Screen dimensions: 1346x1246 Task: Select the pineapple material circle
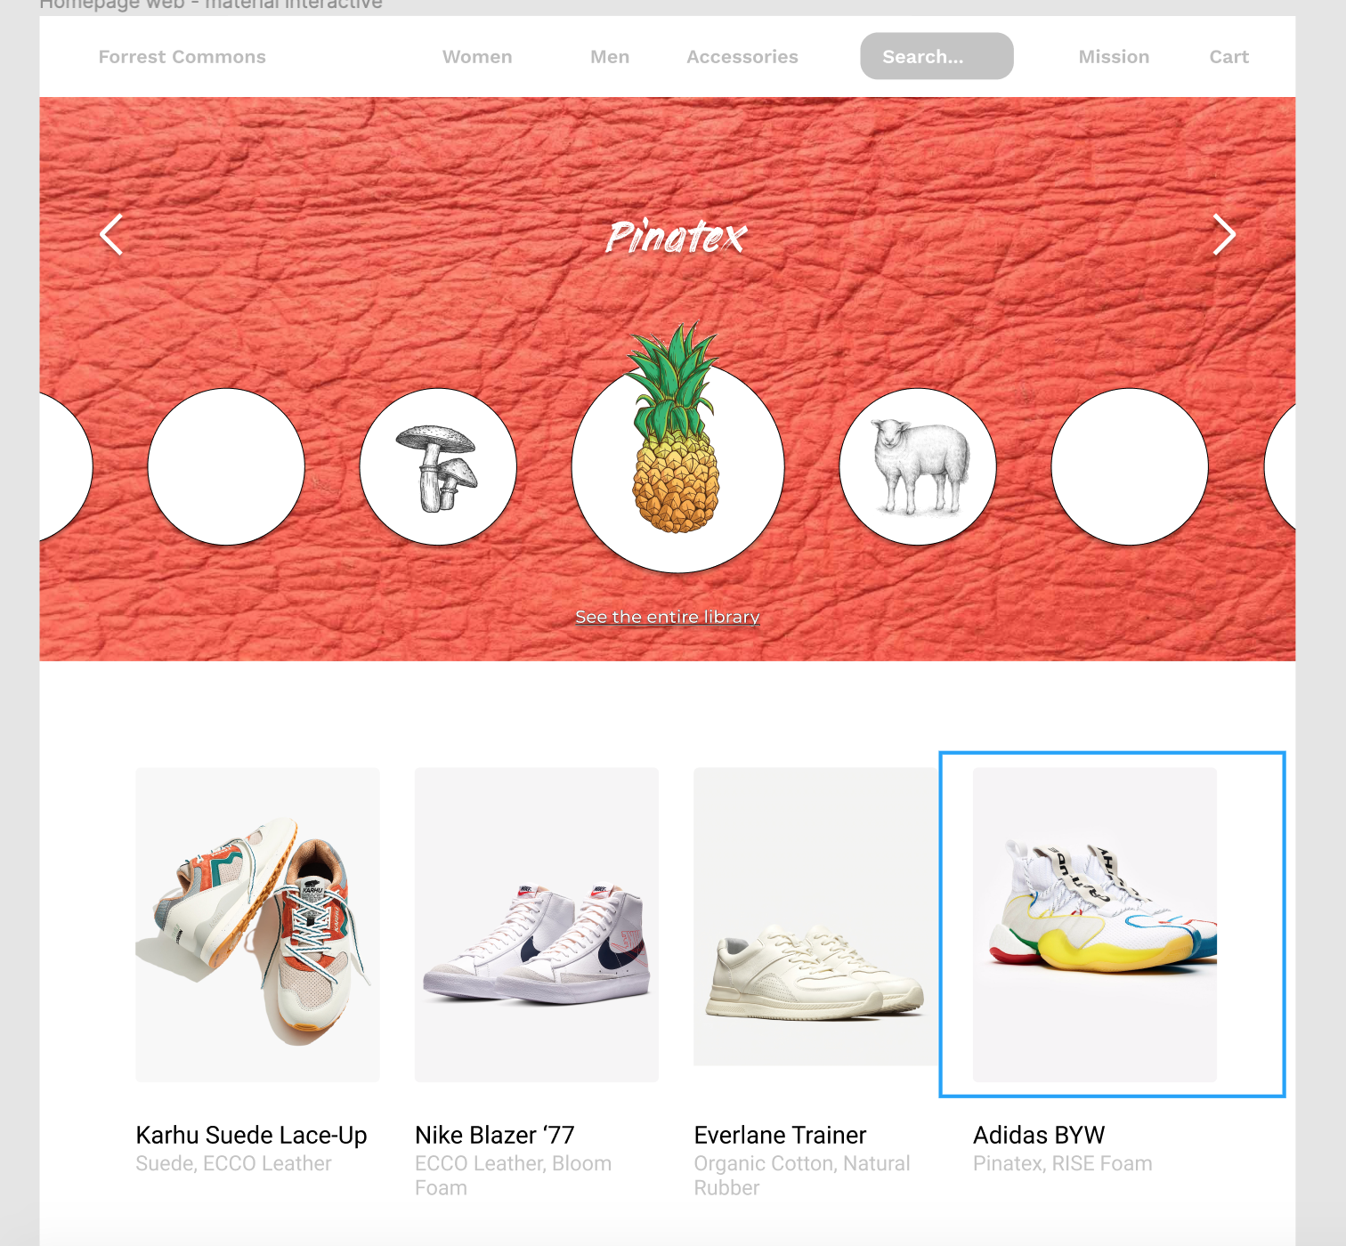[x=677, y=465]
